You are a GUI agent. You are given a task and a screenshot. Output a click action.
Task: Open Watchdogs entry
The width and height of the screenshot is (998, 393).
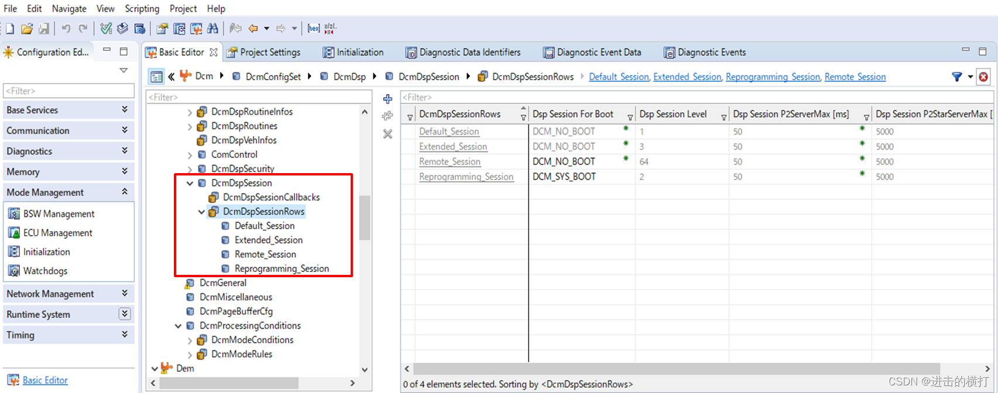coord(45,271)
